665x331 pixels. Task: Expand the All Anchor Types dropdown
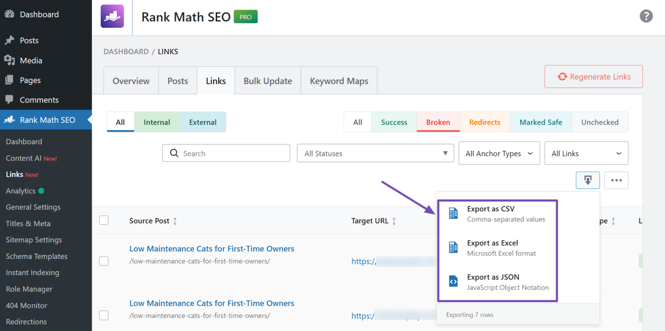(x=499, y=153)
